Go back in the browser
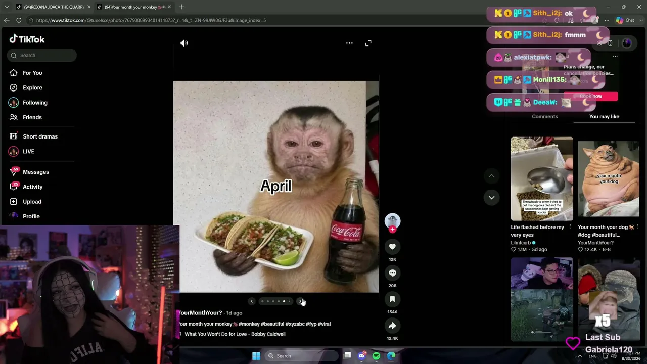 (7, 20)
